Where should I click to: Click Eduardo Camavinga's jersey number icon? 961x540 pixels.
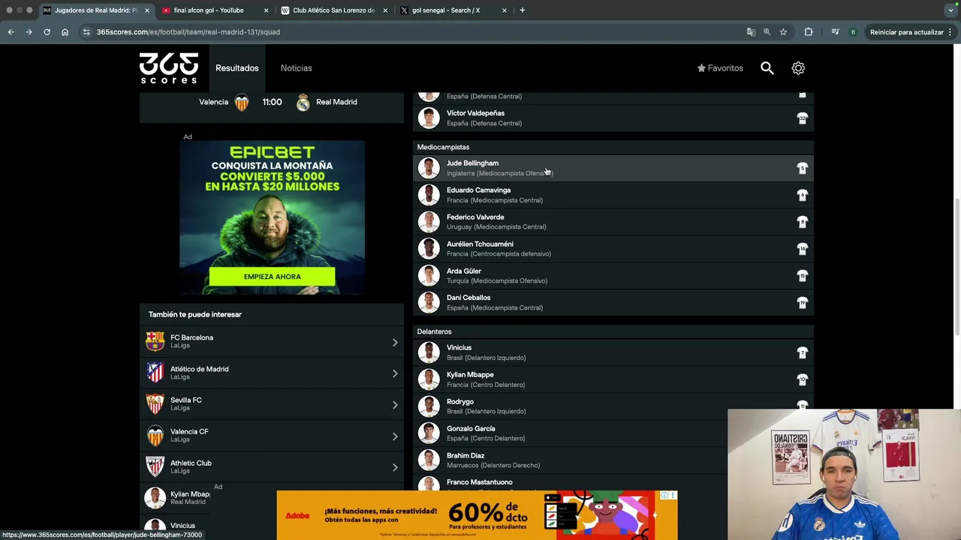pyautogui.click(x=803, y=195)
